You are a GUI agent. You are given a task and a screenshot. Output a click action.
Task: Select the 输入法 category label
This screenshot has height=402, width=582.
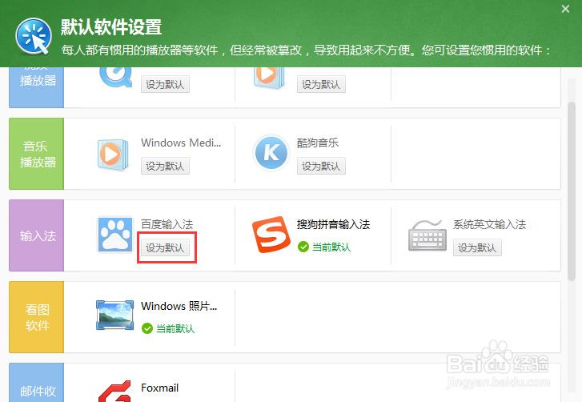37,235
